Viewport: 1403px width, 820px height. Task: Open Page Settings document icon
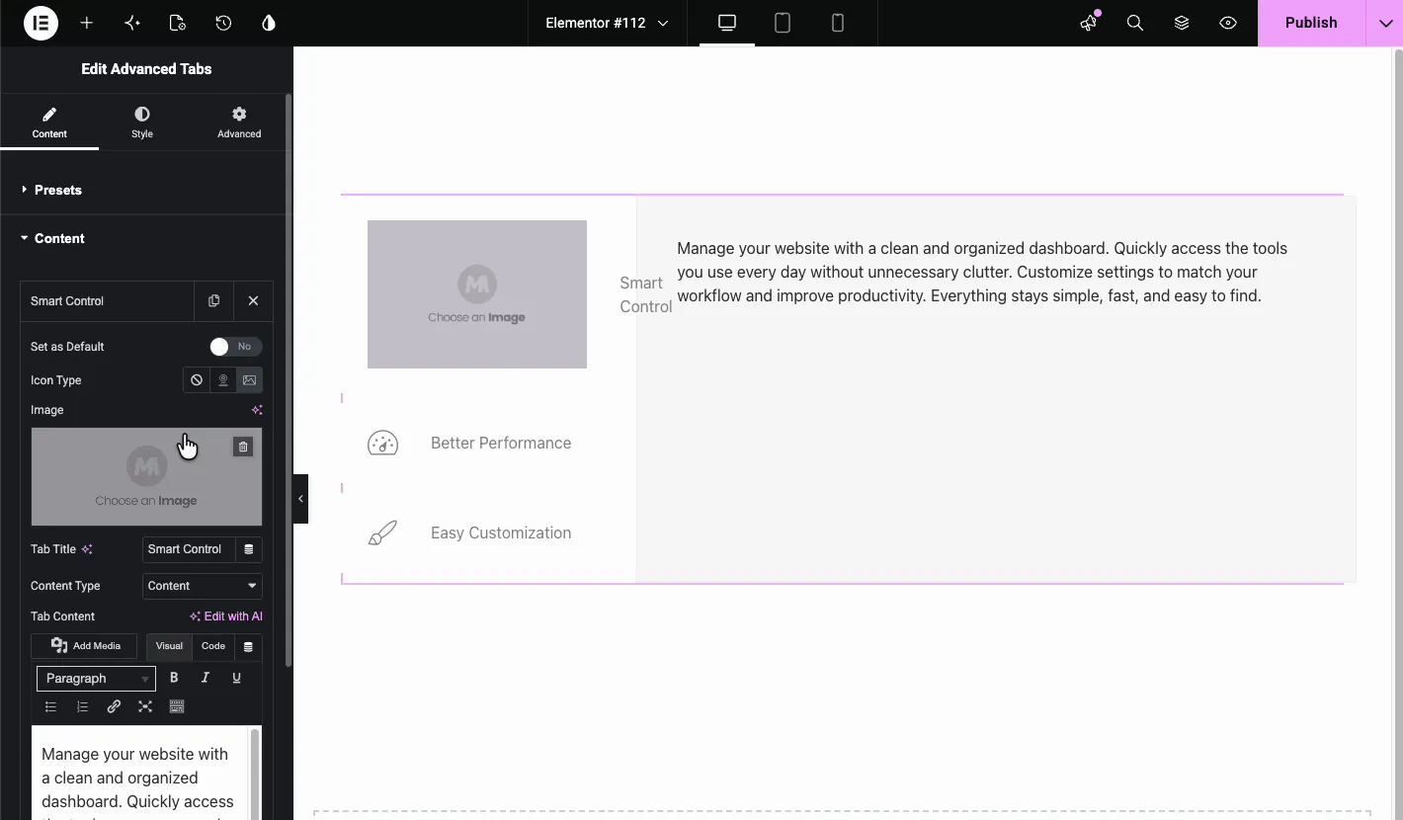click(x=178, y=23)
